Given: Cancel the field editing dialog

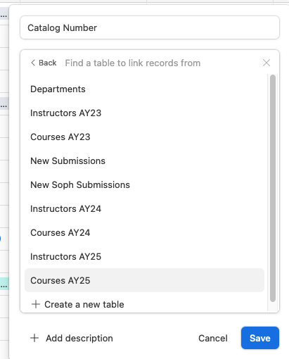Looking at the screenshot, I should 213,338.
